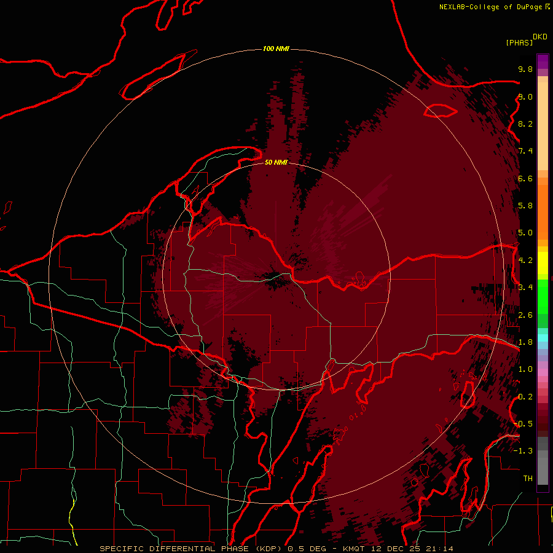Click the 8.2 scale value
553x553 pixels.
[525, 124]
